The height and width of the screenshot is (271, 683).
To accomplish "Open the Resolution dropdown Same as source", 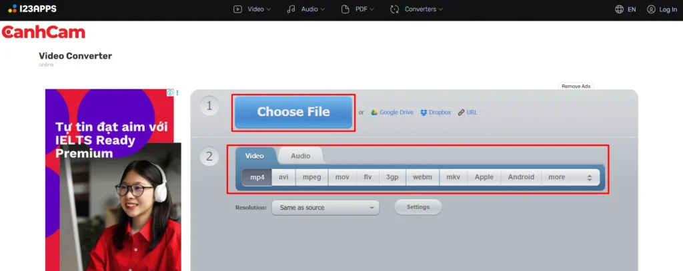I will click(x=325, y=208).
